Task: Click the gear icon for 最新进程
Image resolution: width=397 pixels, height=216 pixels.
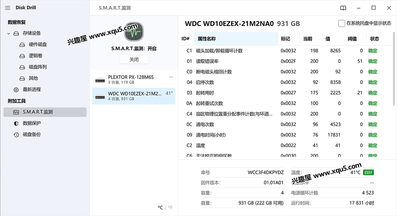Action: pyautogui.click(x=16, y=90)
